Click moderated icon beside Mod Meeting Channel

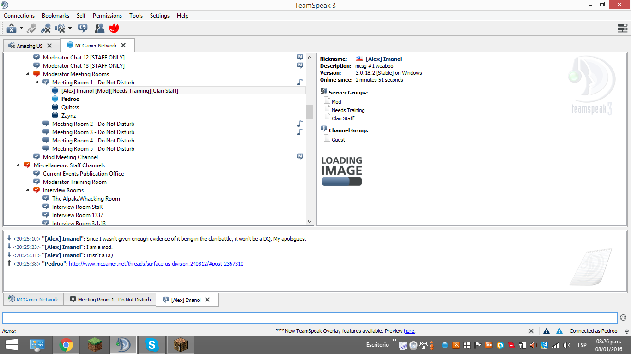coord(300,157)
